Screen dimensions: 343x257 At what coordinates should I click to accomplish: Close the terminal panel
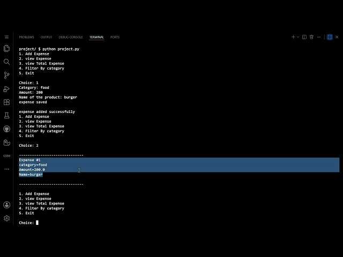(x=337, y=37)
